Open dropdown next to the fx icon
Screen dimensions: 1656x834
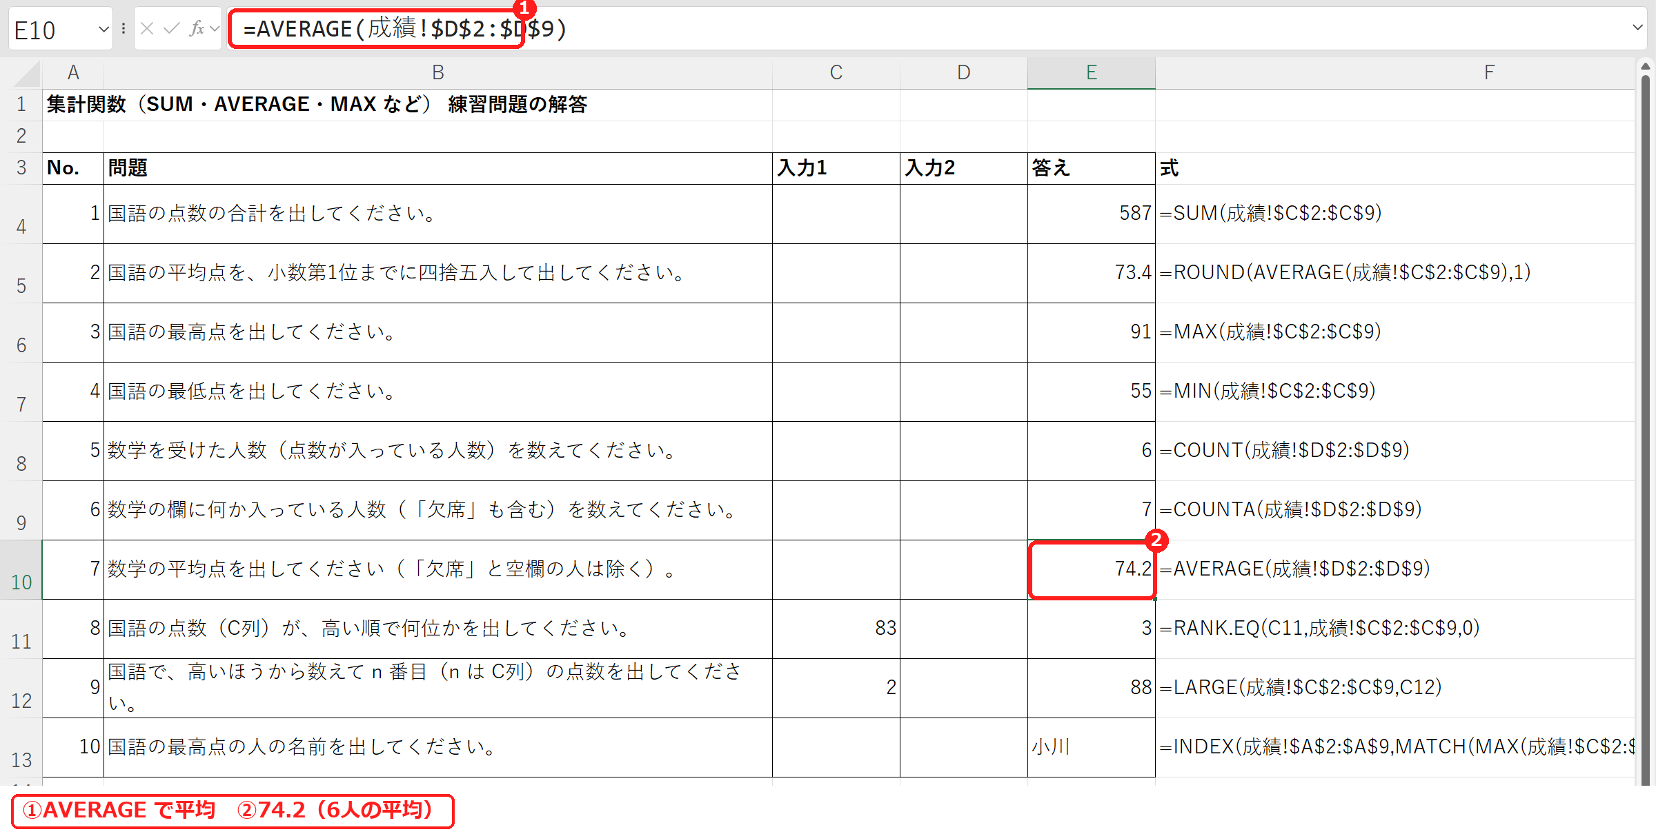coord(215,29)
